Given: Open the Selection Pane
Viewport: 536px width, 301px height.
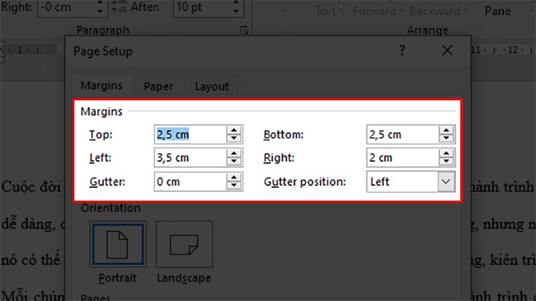Looking at the screenshot, I should tap(497, 11).
